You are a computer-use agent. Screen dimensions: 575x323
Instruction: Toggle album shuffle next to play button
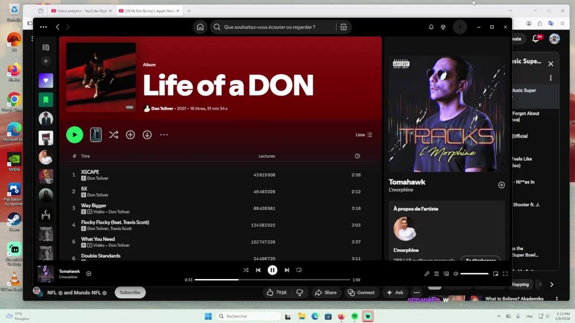coord(114,135)
